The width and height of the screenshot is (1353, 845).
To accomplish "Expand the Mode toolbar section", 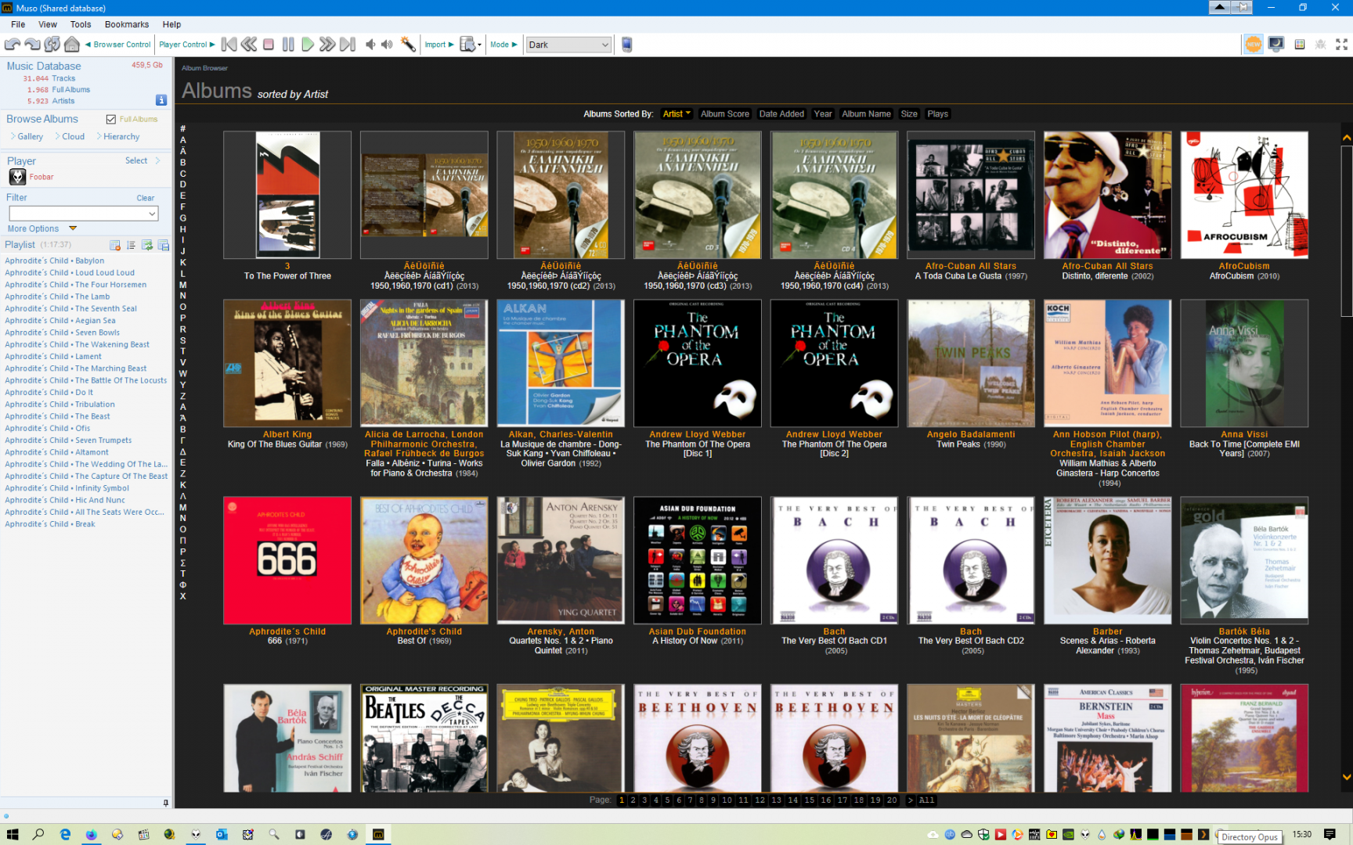I will click(x=503, y=45).
